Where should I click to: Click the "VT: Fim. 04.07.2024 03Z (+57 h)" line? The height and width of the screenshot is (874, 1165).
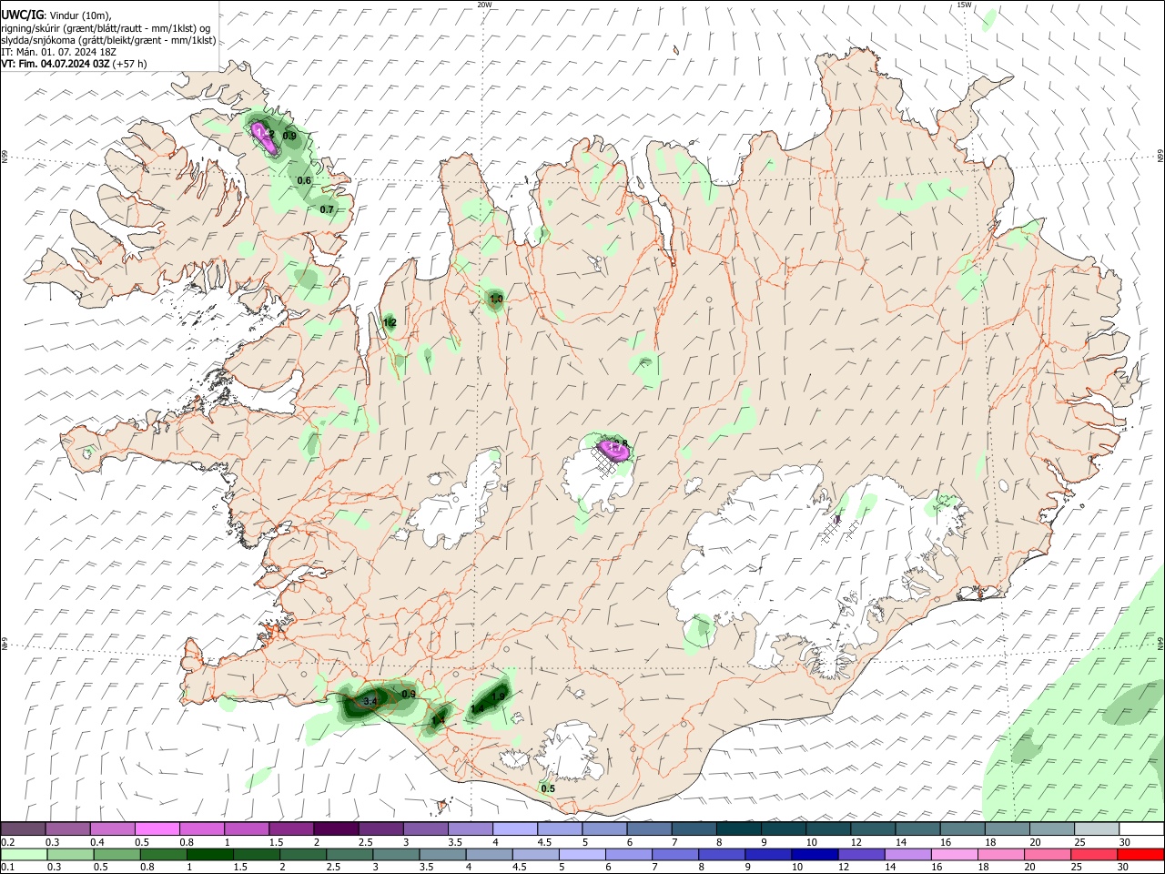(x=75, y=64)
